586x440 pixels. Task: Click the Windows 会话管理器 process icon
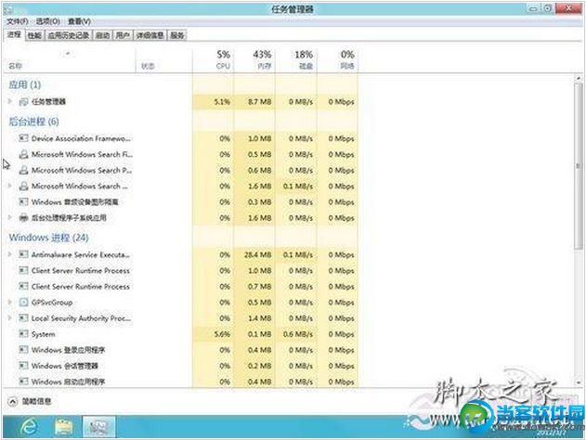click(x=23, y=366)
